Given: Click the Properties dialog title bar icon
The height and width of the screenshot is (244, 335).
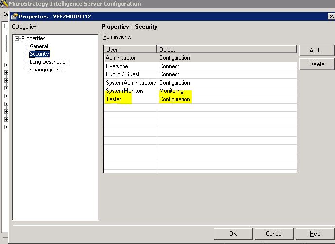Looking at the screenshot, I should point(14,17).
